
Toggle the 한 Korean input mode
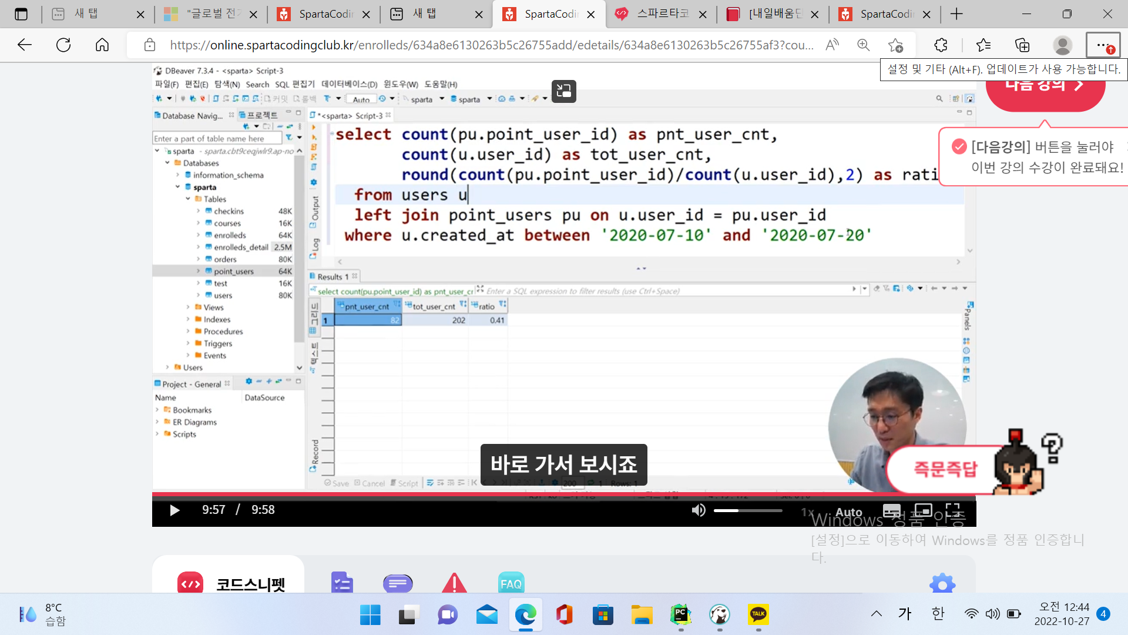pos(938,614)
